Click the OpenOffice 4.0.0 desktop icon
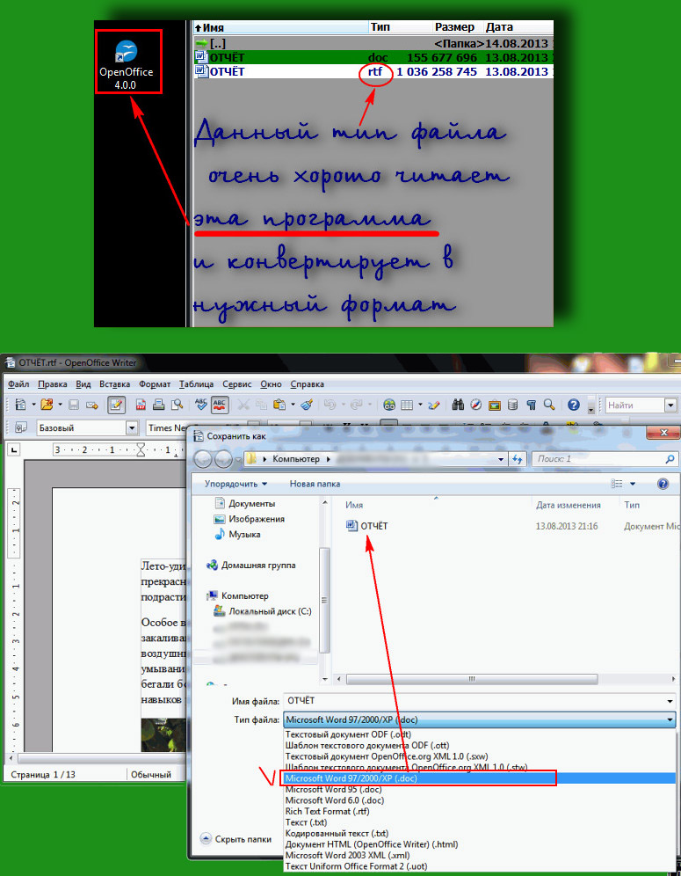681x876 pixels. point(130,66)
